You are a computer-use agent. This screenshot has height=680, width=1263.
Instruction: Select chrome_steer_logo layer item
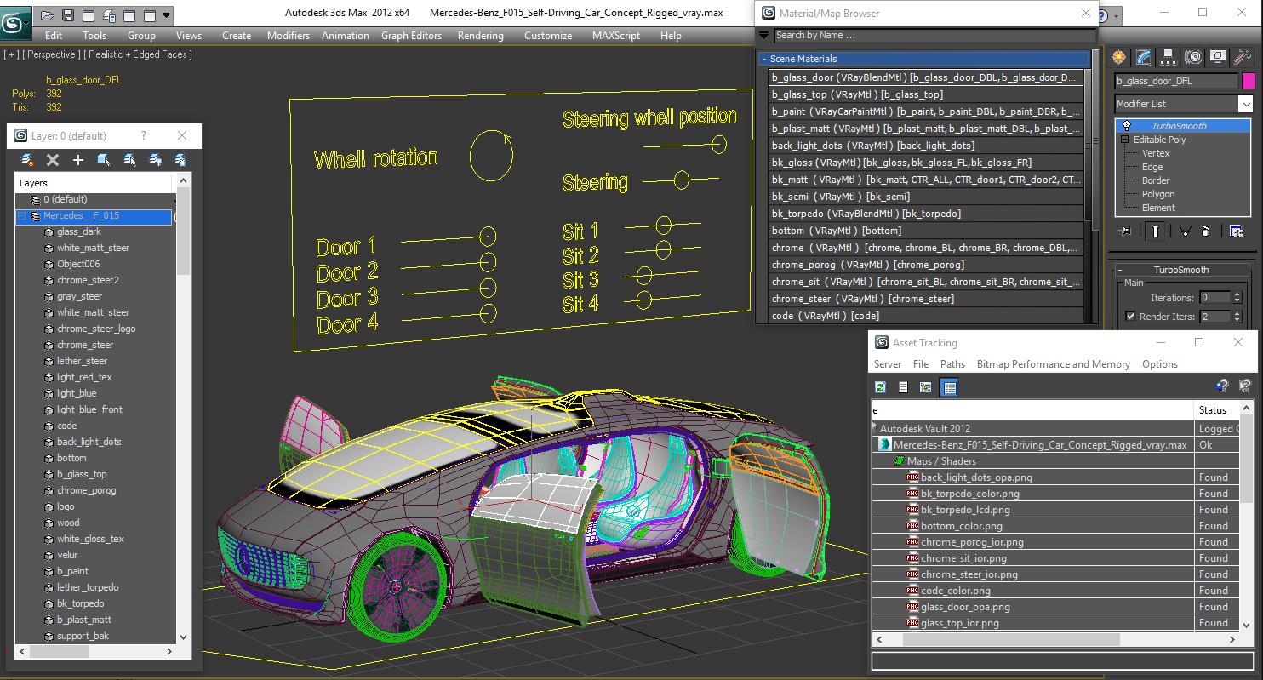96,329
